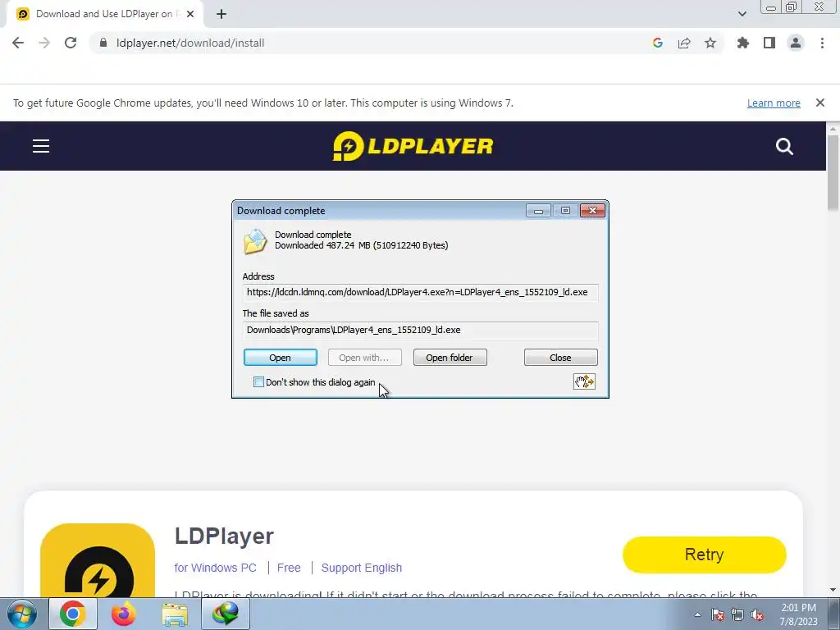Toggle the Chrome side panel icon
Screen dimensions: 840x630
tap(769, 43)
